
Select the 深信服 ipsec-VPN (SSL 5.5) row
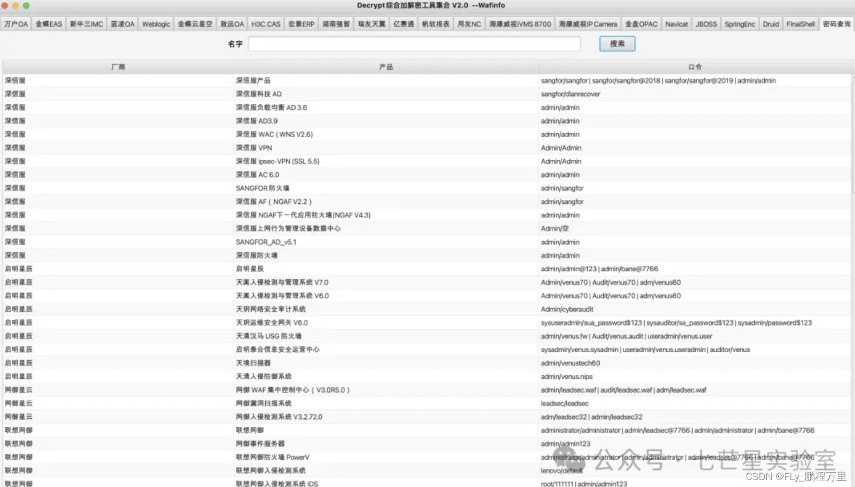pyautogui.click(x=427, y=161)
